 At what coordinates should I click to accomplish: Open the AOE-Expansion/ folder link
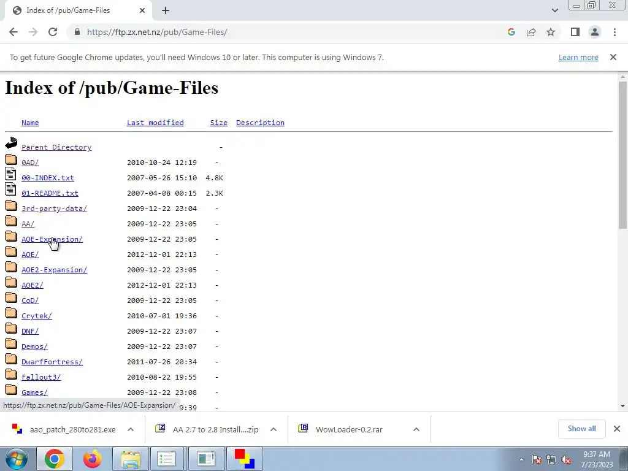pyautogui.click(x=52, y=239)
